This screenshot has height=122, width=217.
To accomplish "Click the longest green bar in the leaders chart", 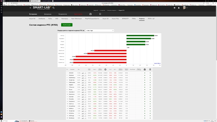I will click(140, 36).
